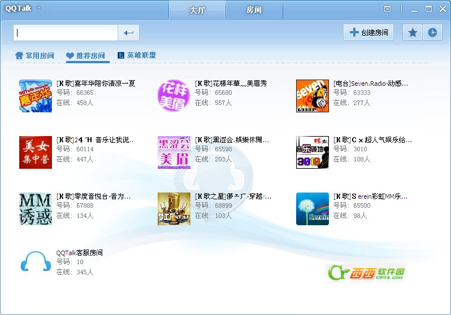Click the Seven radio room icon

(x=313, y=96)
